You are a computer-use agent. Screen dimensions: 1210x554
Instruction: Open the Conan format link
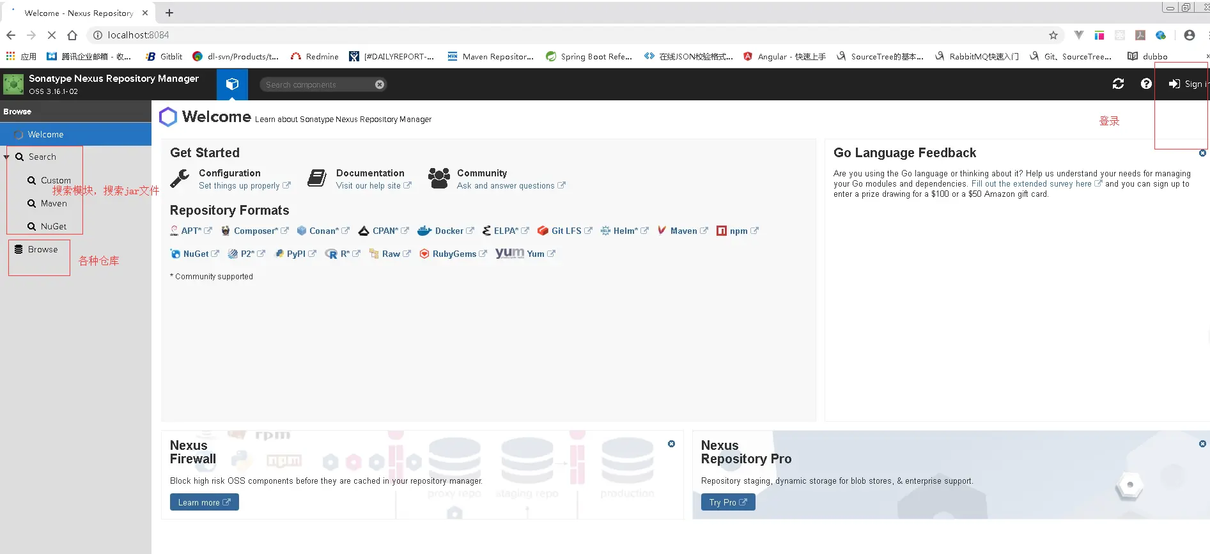pos(323,231)
